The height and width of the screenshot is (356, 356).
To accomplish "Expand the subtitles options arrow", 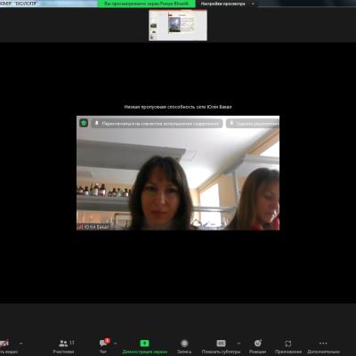I will point(239,344).
